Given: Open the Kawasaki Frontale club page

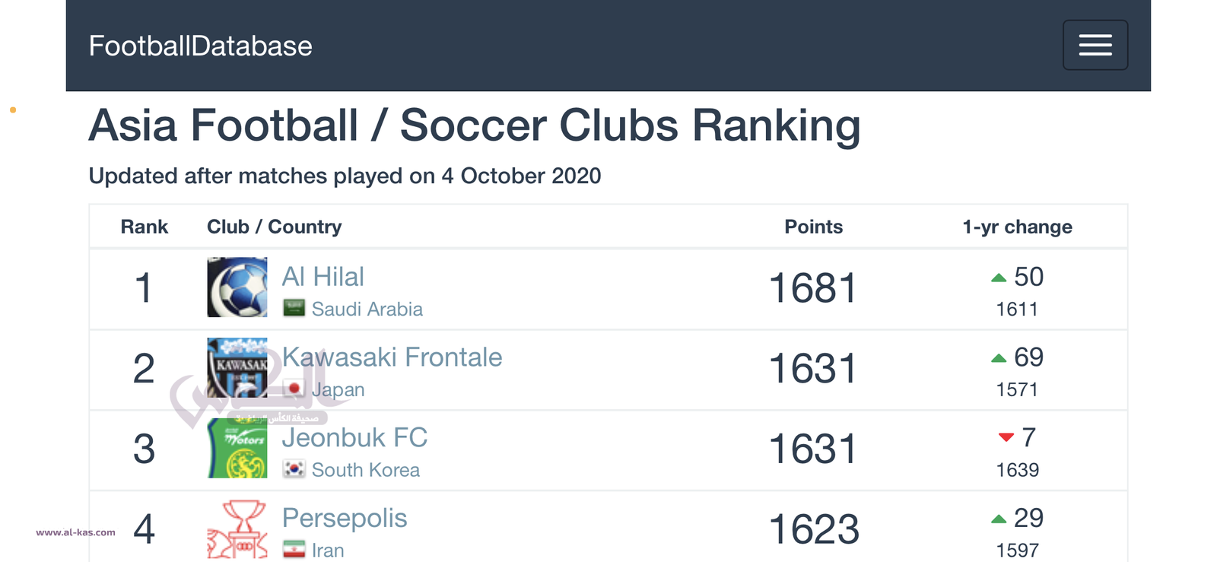Looking at the screenshot, I should pyautogui.click(x=392, y=357).
